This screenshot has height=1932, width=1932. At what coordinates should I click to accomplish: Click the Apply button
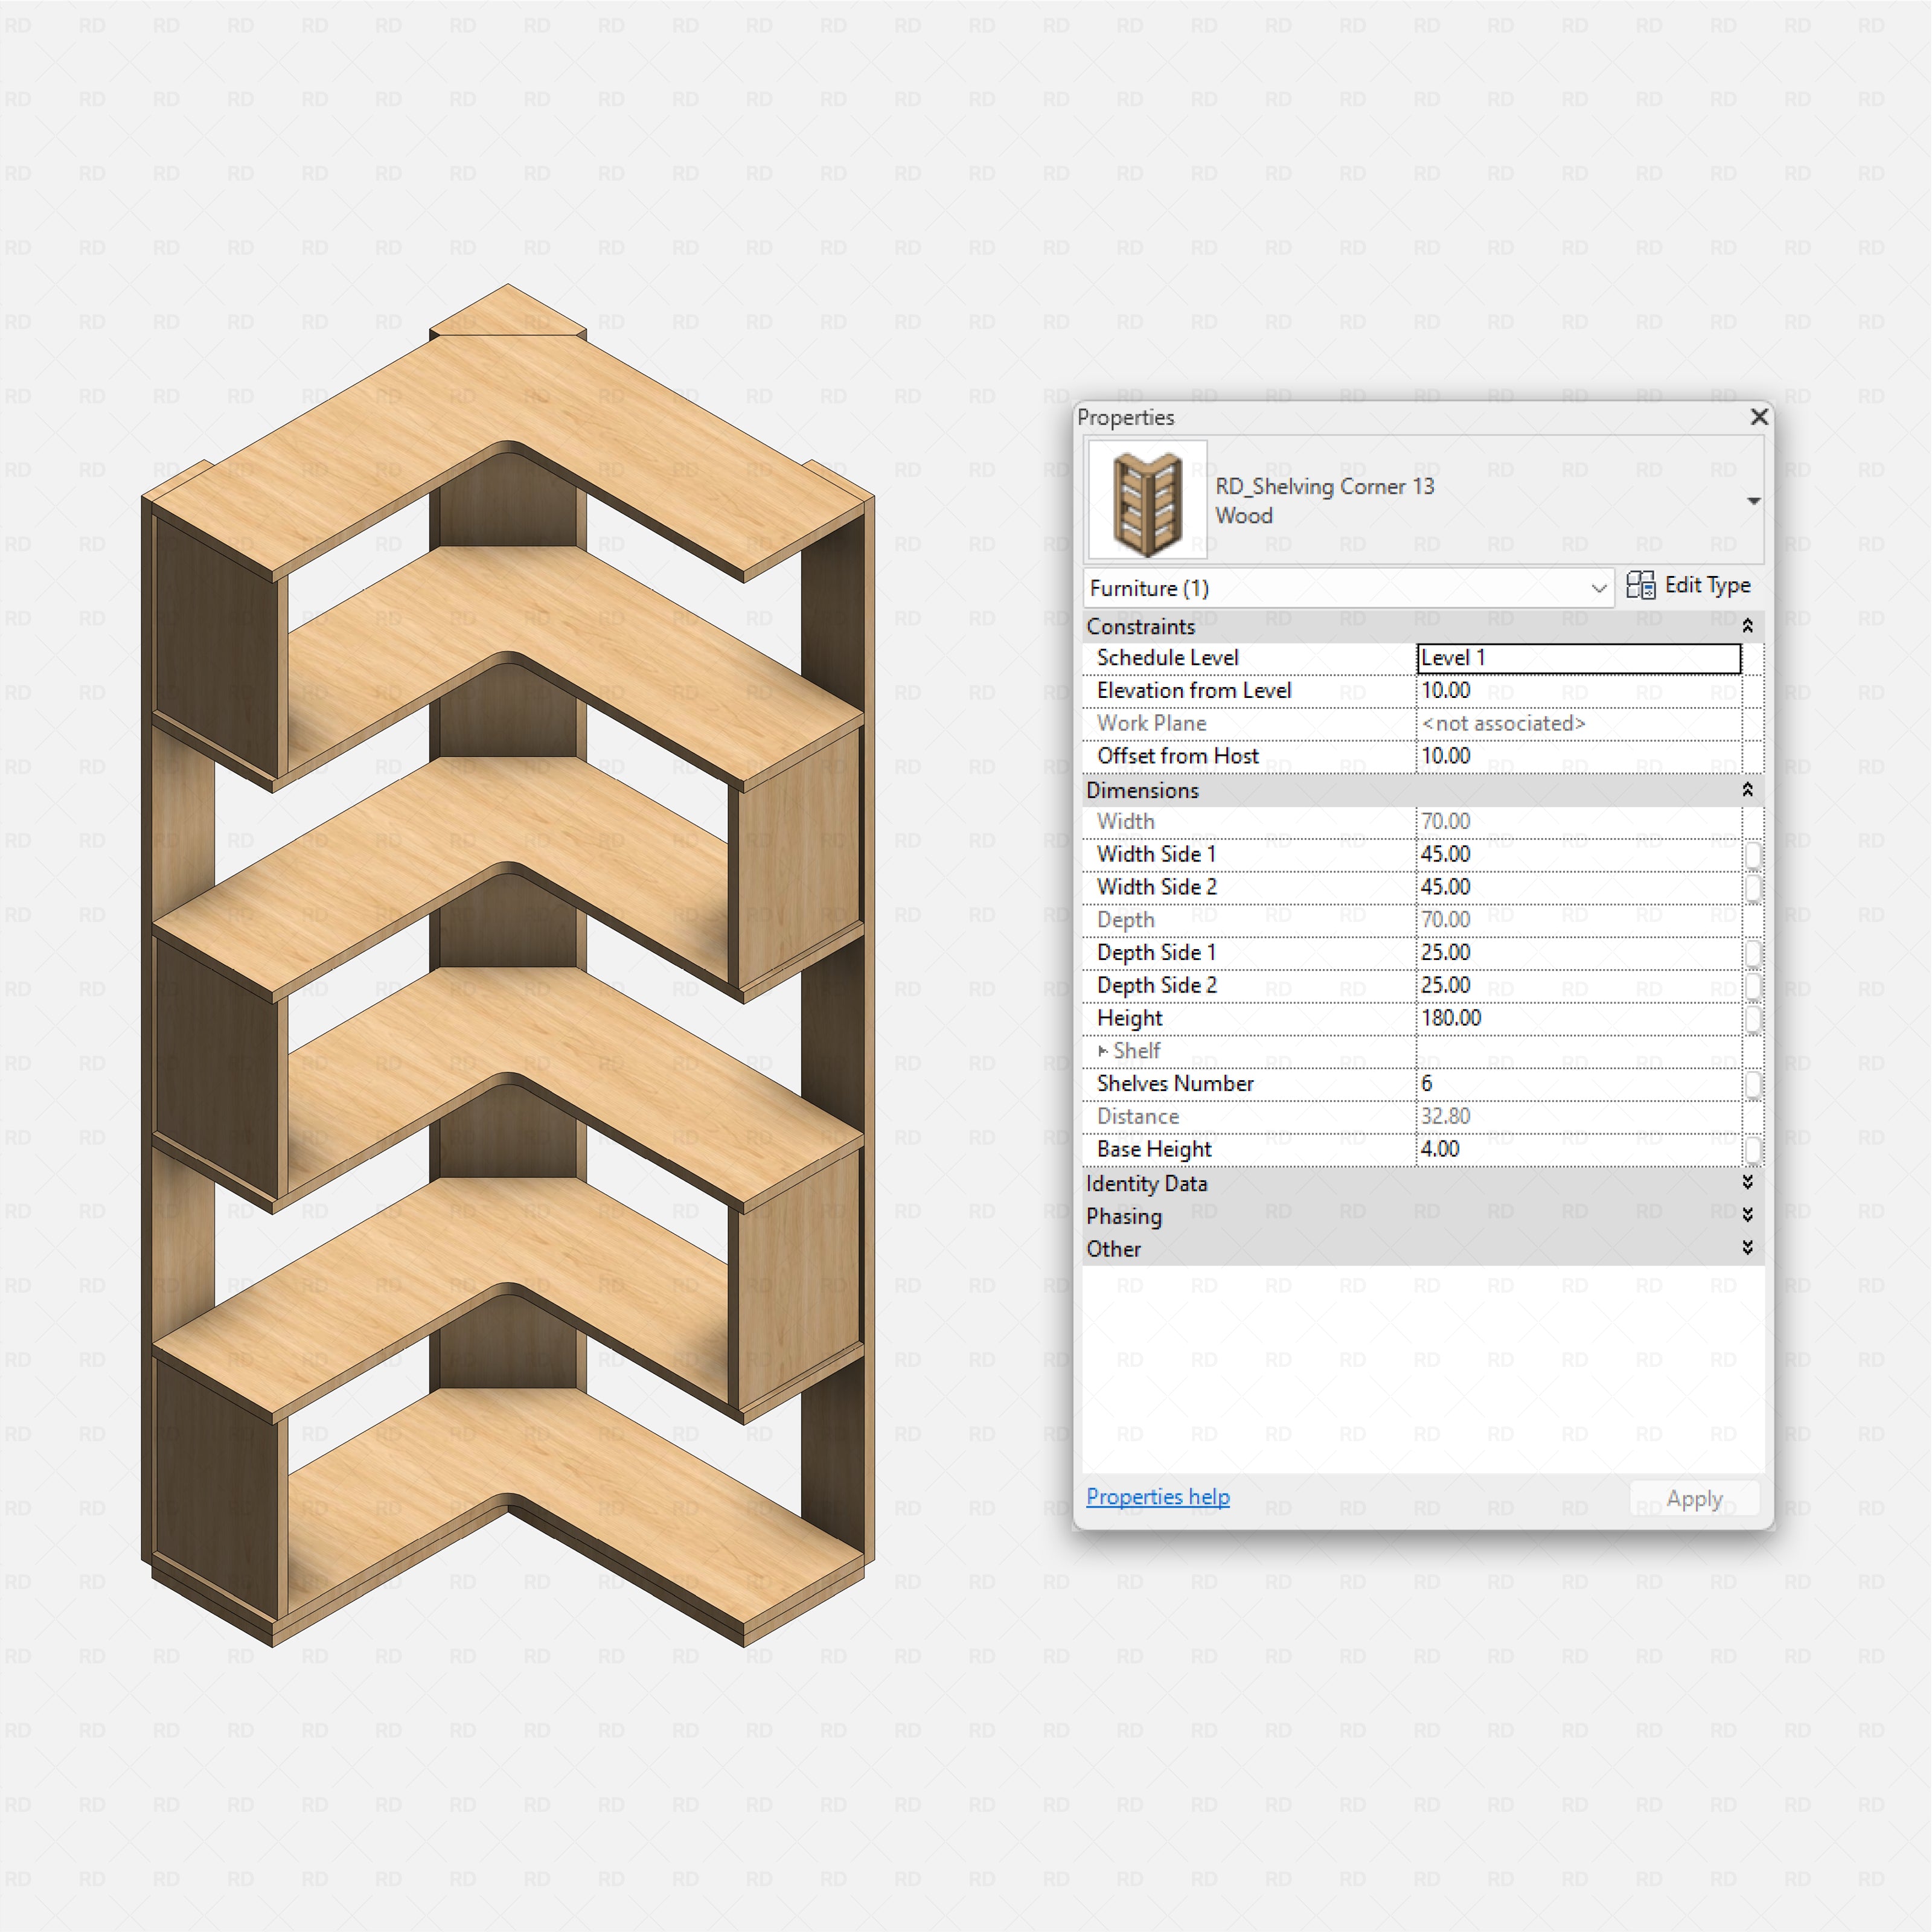1694,1497
